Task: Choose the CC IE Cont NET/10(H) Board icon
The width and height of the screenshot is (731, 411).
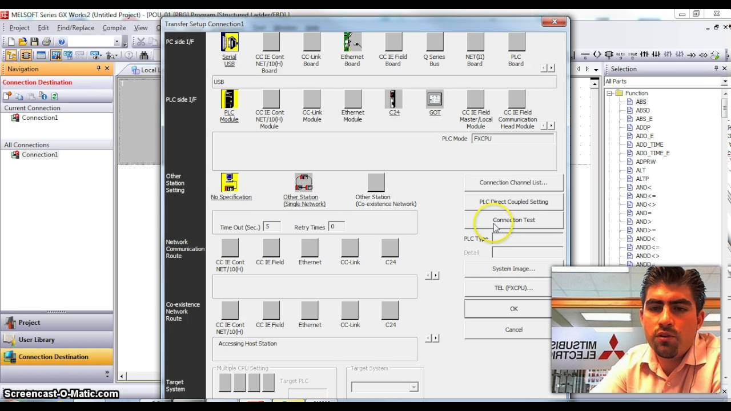Action: 271,42
